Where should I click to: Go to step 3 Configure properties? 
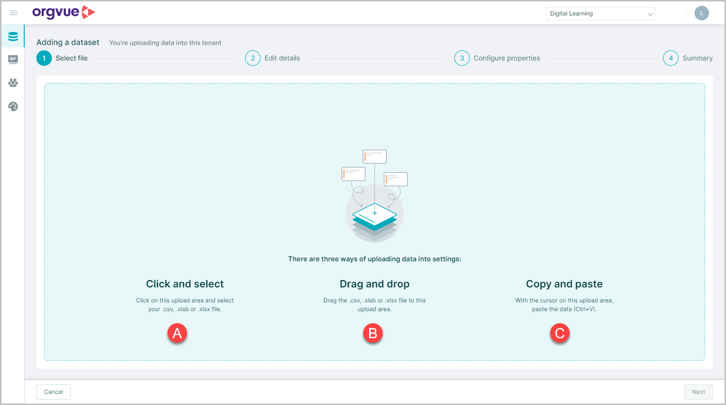[497, 58]
